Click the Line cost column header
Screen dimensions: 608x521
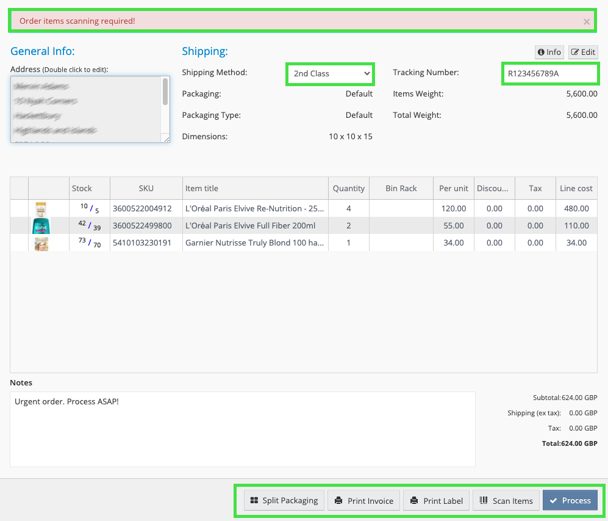tap(576, 189)
